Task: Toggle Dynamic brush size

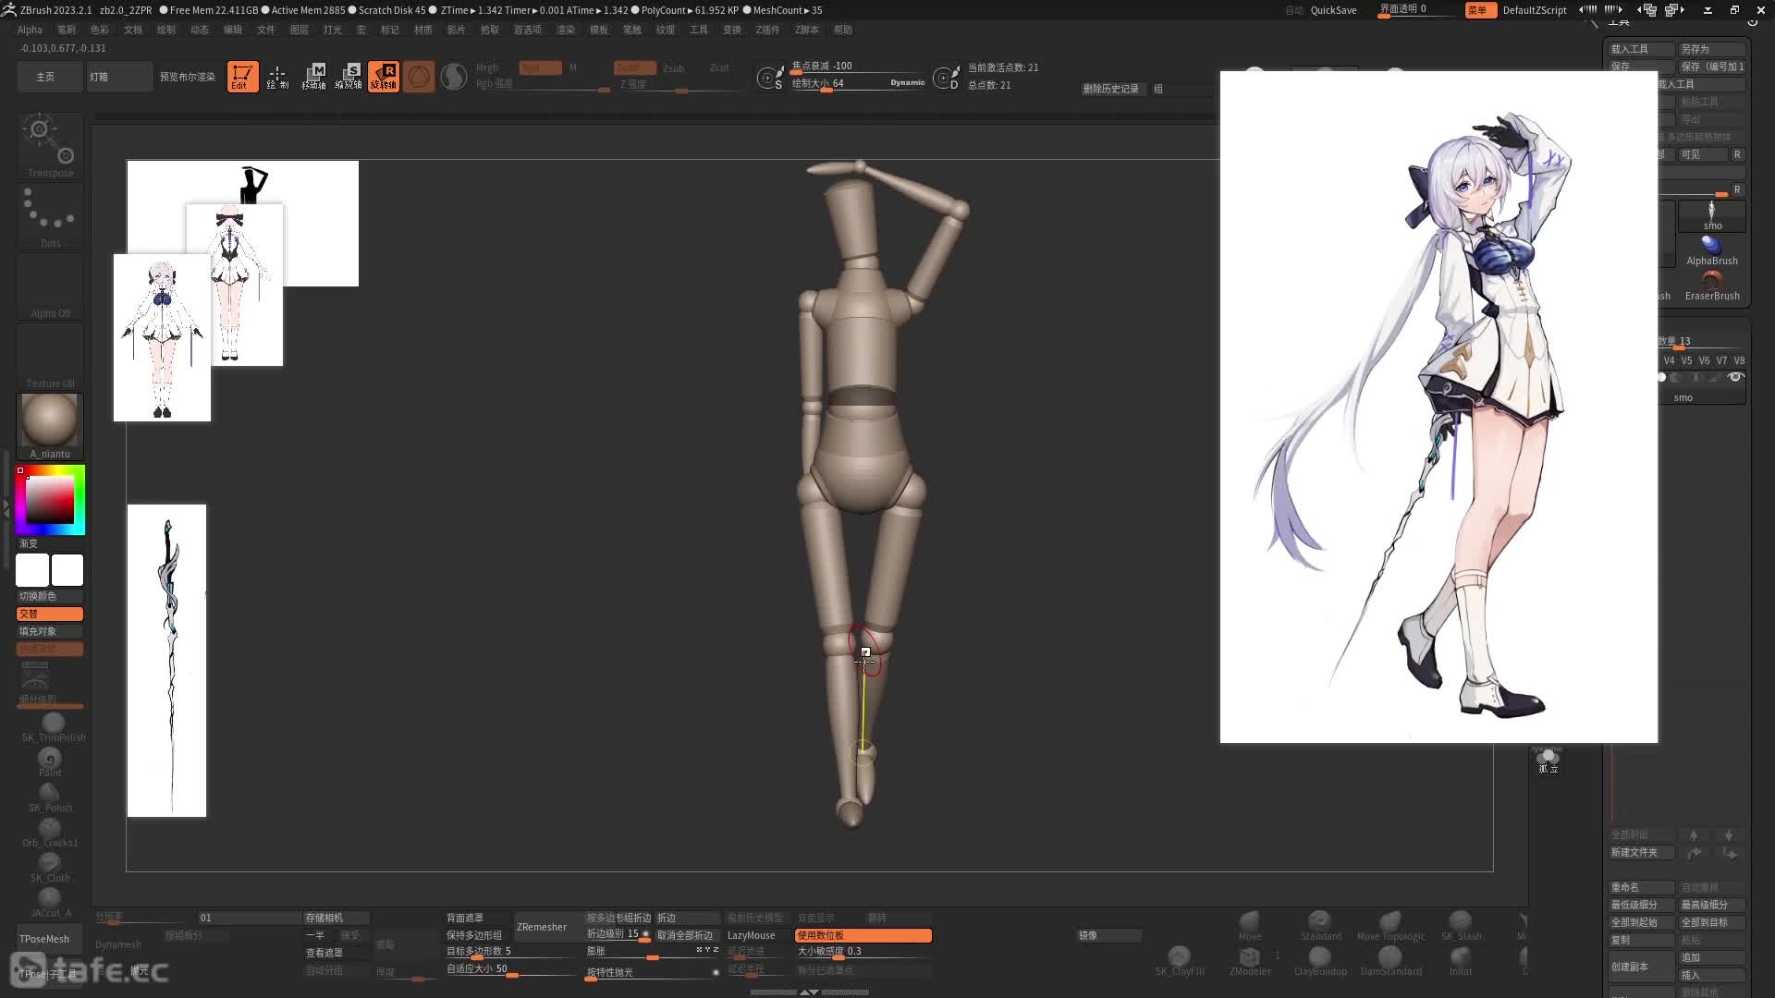Action: point(907,82)
